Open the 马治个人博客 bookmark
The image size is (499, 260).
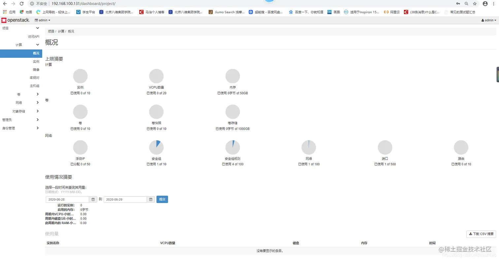(x=152, y=12)
